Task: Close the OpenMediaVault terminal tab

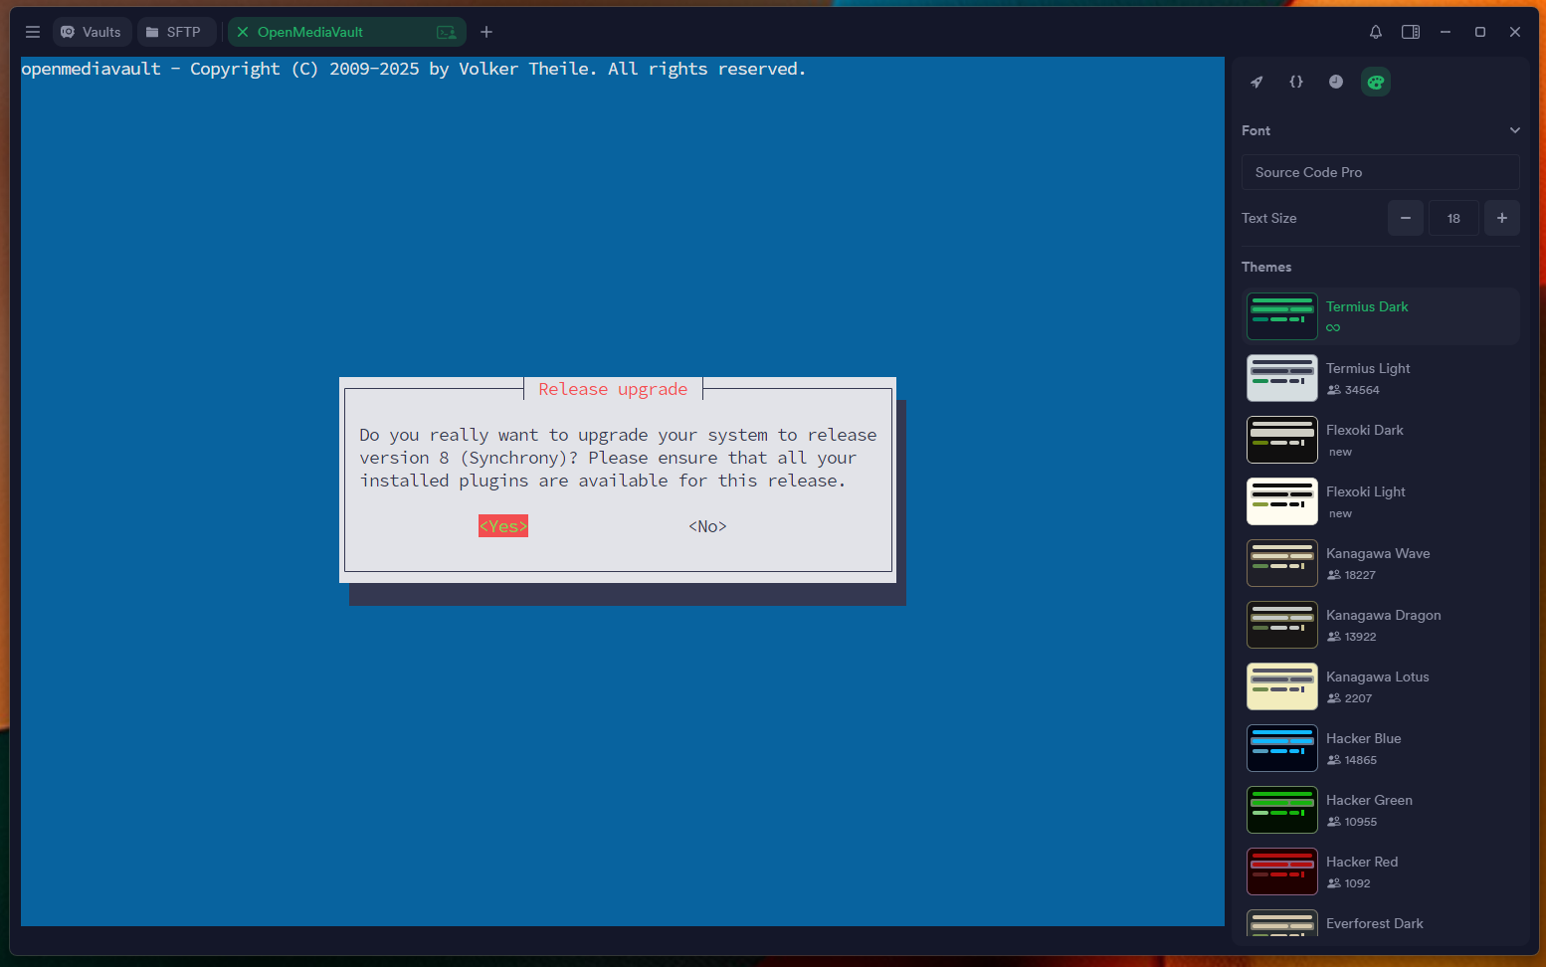Action: (241, 32)
